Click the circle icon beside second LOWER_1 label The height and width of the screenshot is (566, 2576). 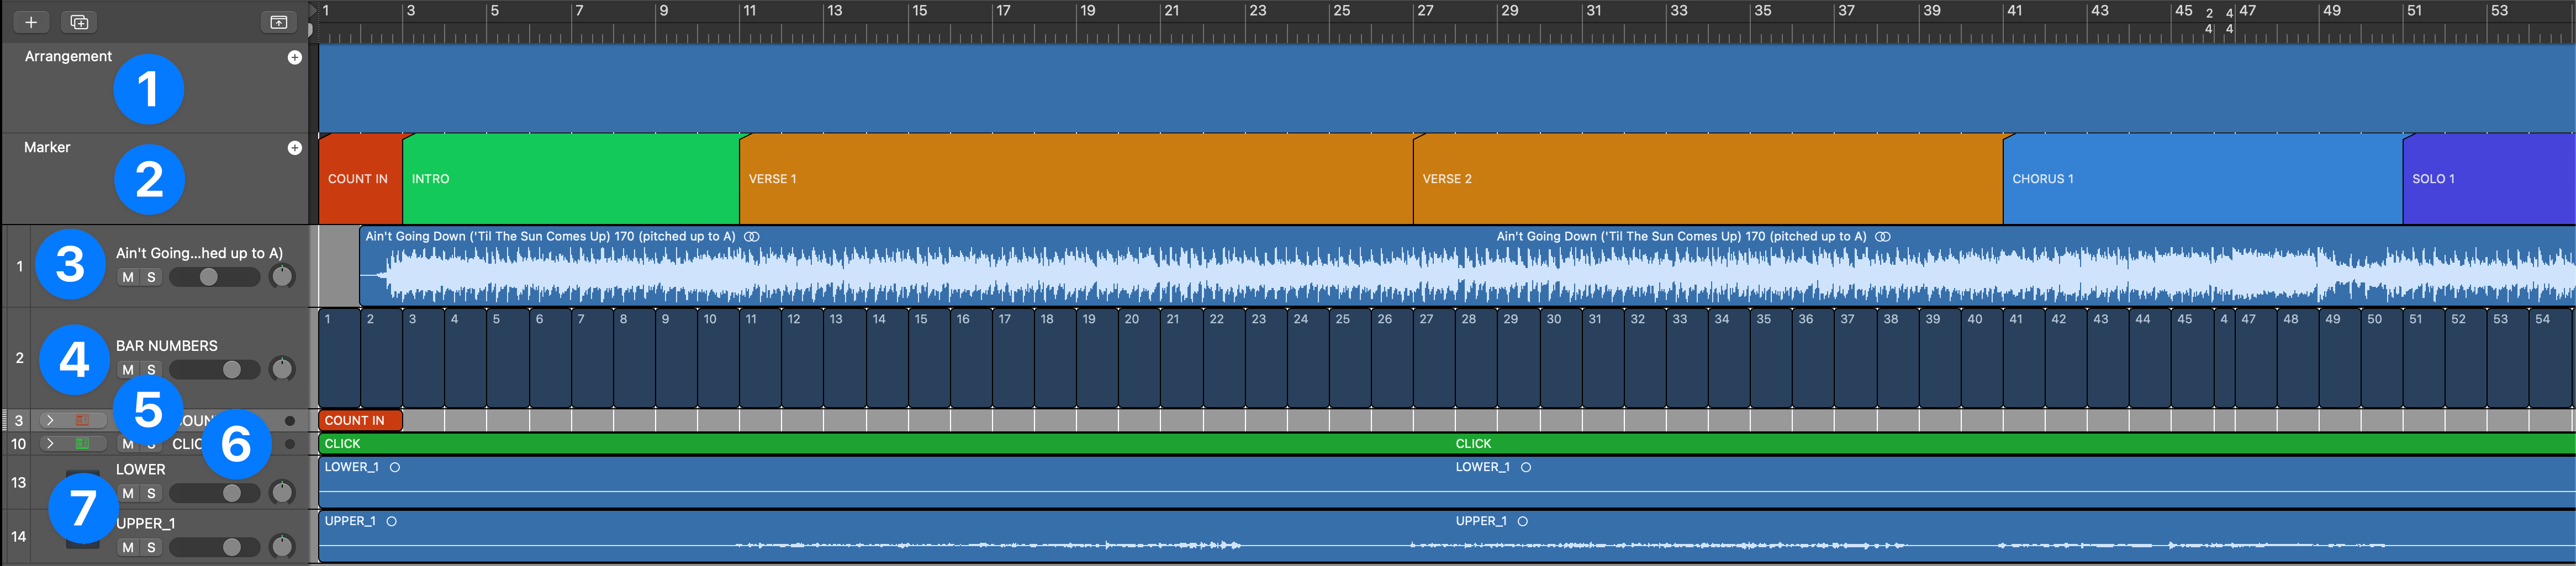(x=1526, y=468)
